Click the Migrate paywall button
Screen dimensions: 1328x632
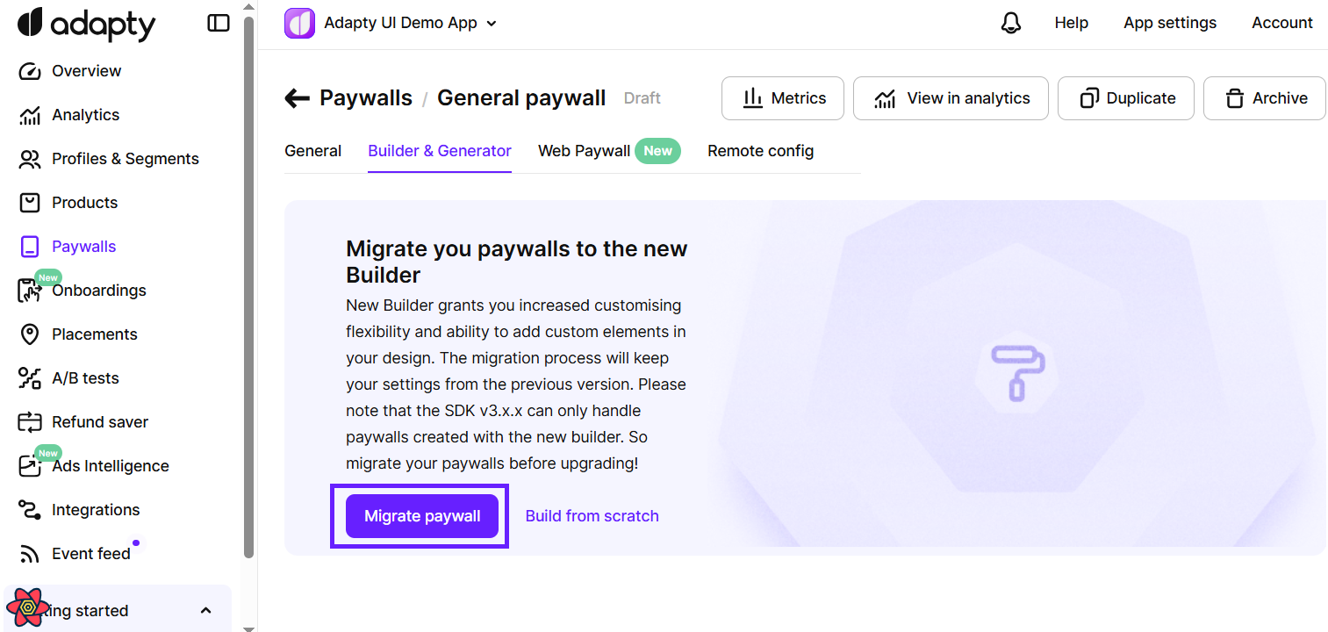(421, 515)
